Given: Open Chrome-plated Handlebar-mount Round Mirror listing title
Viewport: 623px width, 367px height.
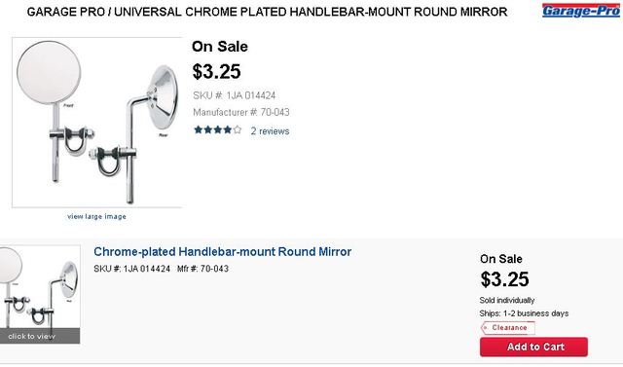Looking at the screenshot, I should pos(223,252).
